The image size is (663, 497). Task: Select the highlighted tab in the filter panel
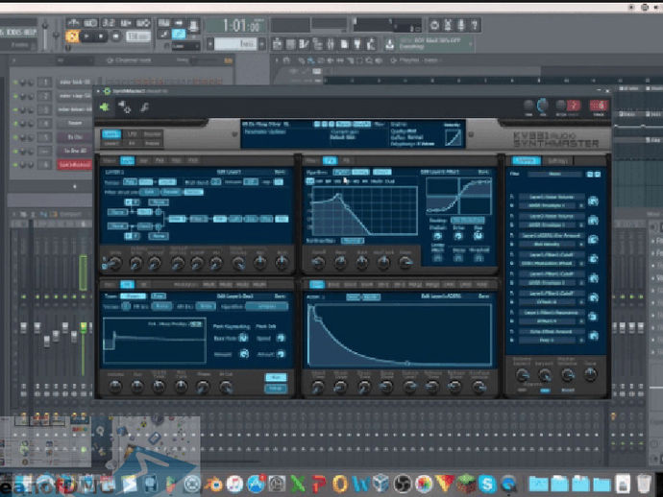click(330, 160)
